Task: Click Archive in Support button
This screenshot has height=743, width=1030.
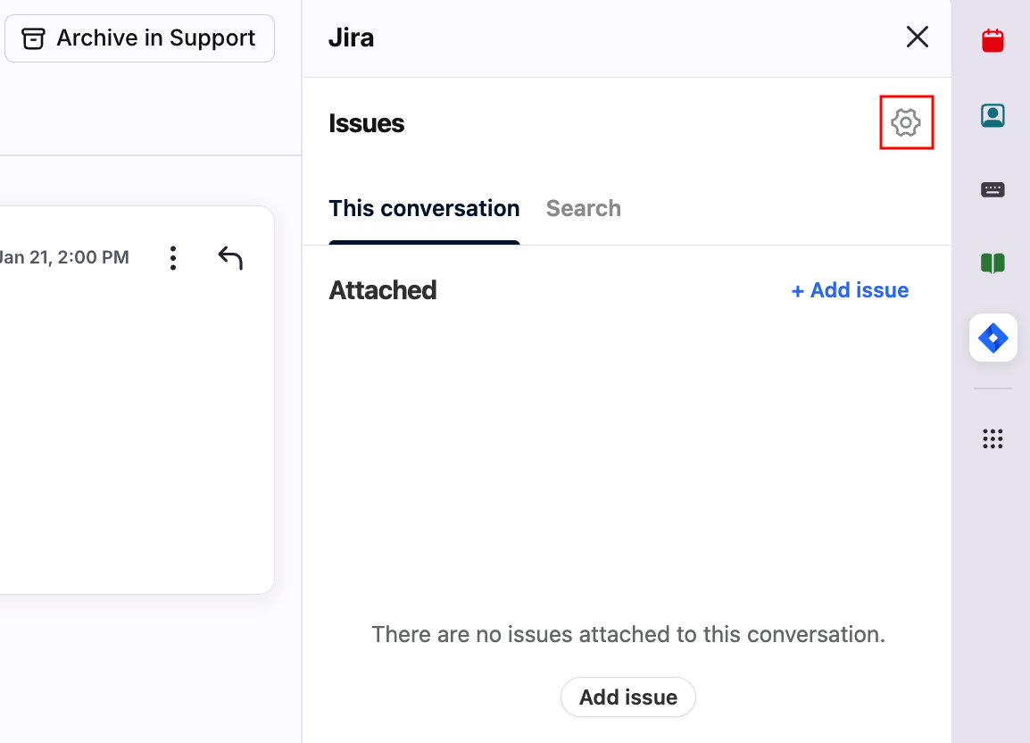Action: [x=139, y=38]
